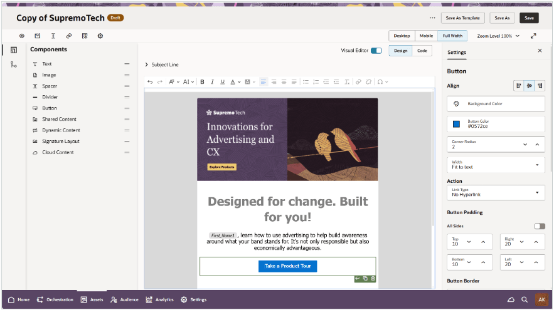Insert a numbered list
Viewport: 554px width, 310px height.
(x=316, y=82)
